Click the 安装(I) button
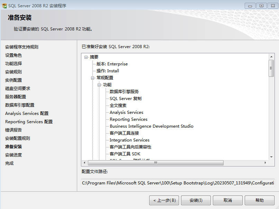The height and width of the screenshot is (209, 279). tap(196, 200)
